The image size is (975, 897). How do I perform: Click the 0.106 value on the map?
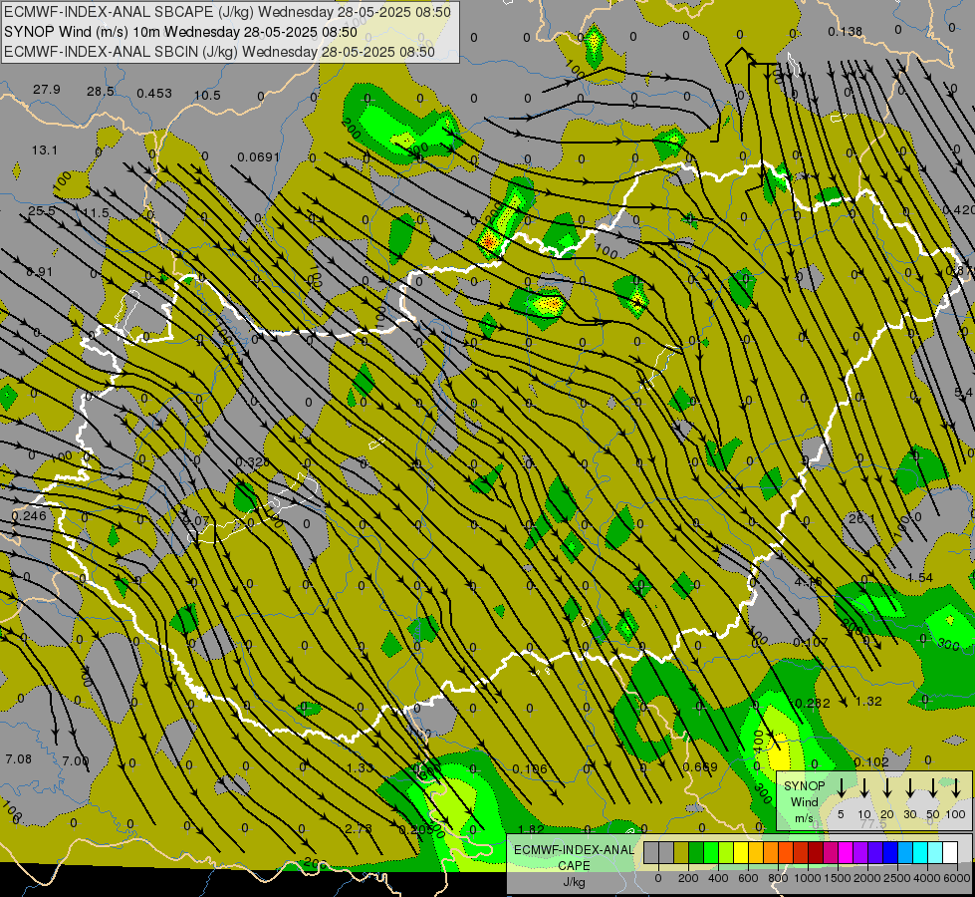(x=530, y=769)
